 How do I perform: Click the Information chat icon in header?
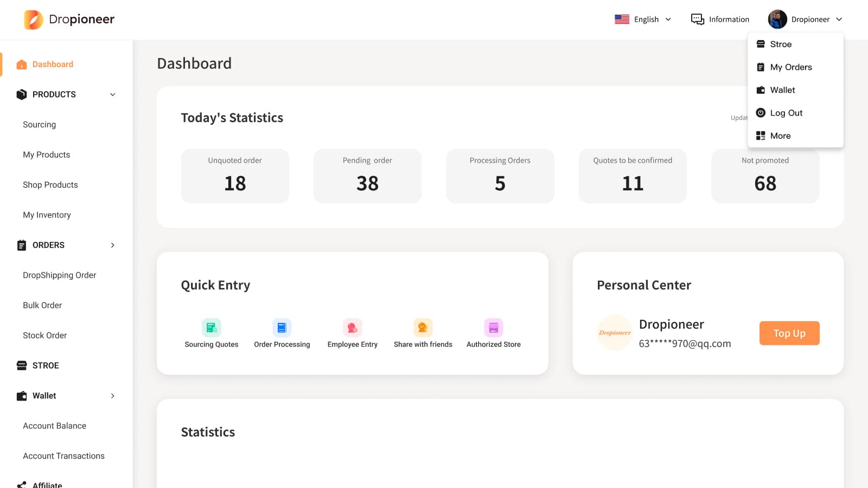(697, 20)
